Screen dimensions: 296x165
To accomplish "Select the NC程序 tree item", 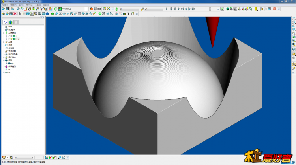I will pyautogui.click(x=11, y=30).
